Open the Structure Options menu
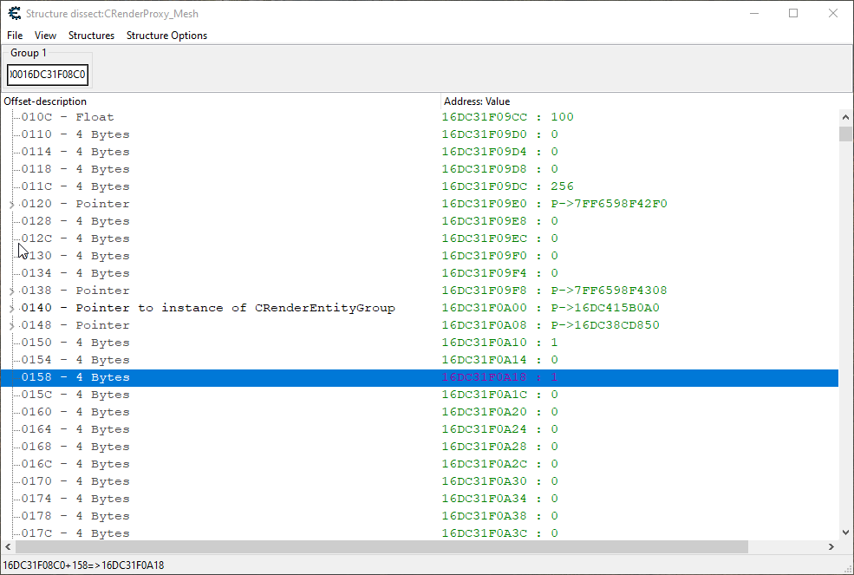Viewport: 854px width, 575px height. pos(166,36)
